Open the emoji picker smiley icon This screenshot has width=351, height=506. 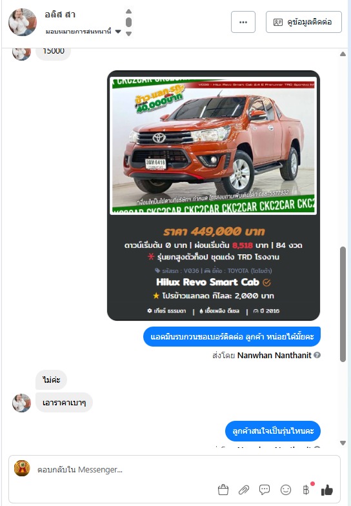285,490
